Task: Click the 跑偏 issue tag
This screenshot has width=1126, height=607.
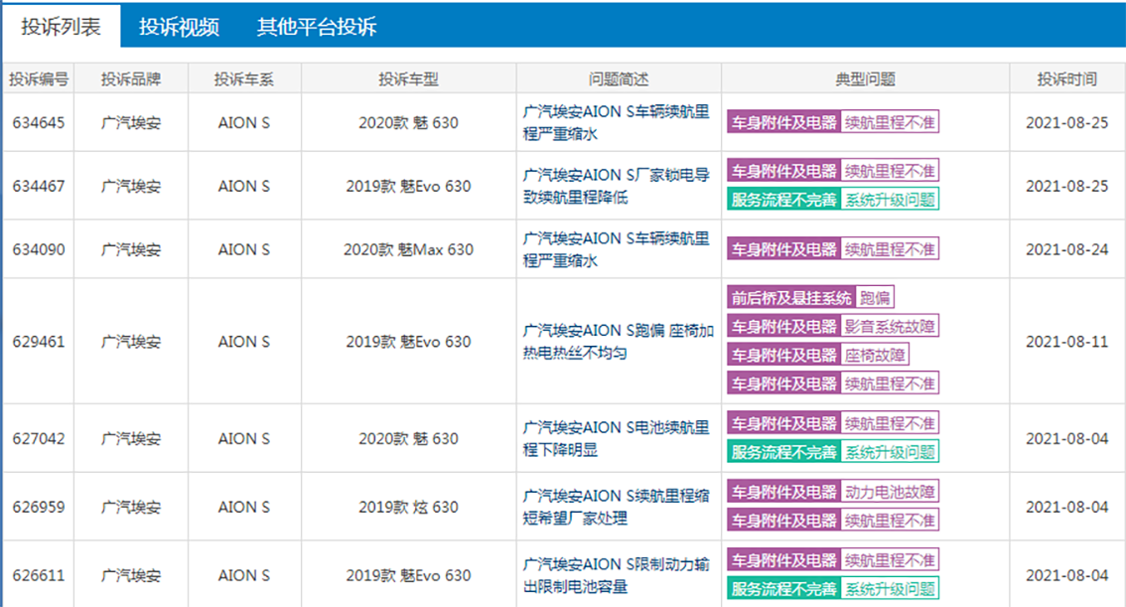Action: pyautogui.click(x=875, y=297)
